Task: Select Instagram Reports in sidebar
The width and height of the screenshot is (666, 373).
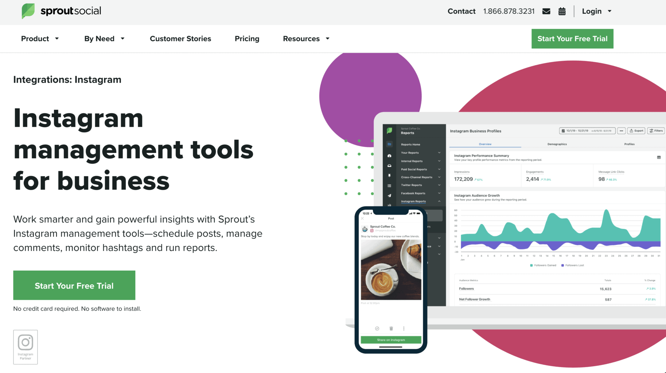Action: (413, 201)
